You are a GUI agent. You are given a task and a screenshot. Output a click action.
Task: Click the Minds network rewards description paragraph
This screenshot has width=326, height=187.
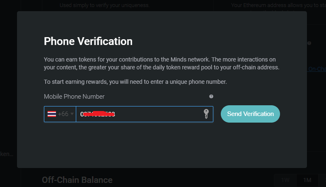tap(160, 63)
